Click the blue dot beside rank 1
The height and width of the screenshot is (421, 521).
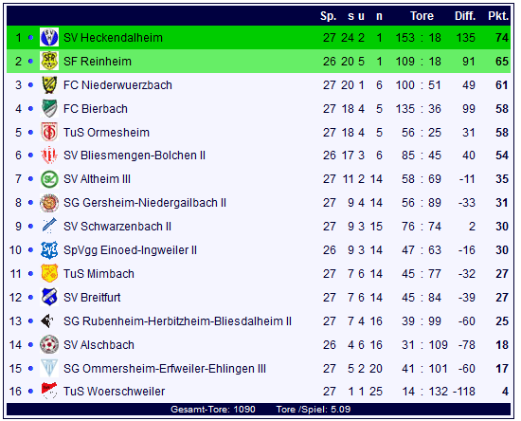(31, 38)
